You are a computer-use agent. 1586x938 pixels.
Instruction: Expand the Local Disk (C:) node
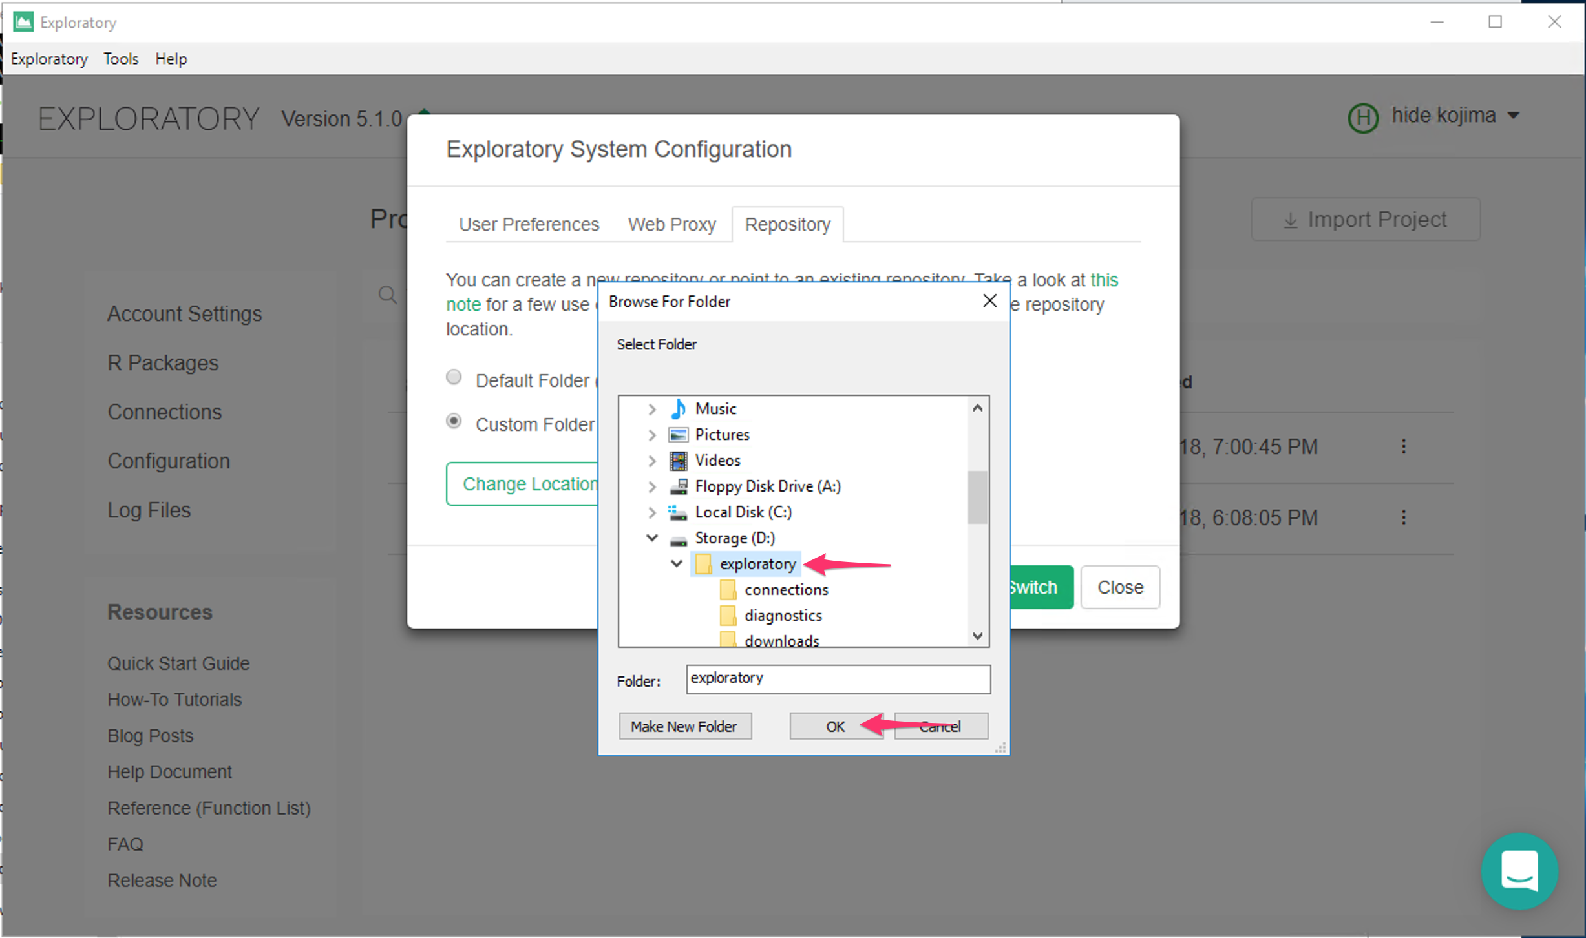point(652,512)
